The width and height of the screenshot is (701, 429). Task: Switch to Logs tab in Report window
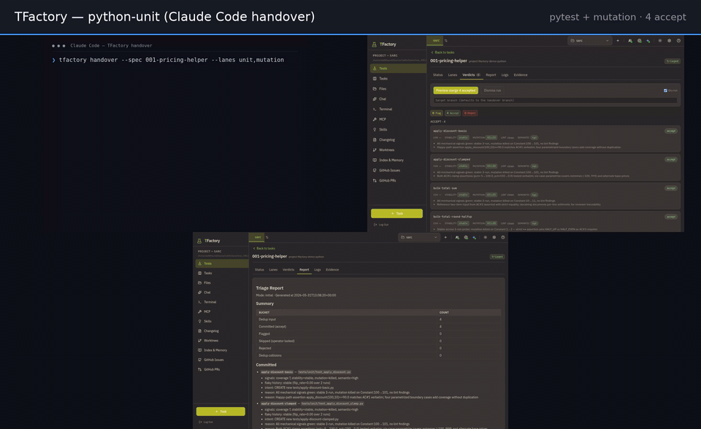coord(318,270)
